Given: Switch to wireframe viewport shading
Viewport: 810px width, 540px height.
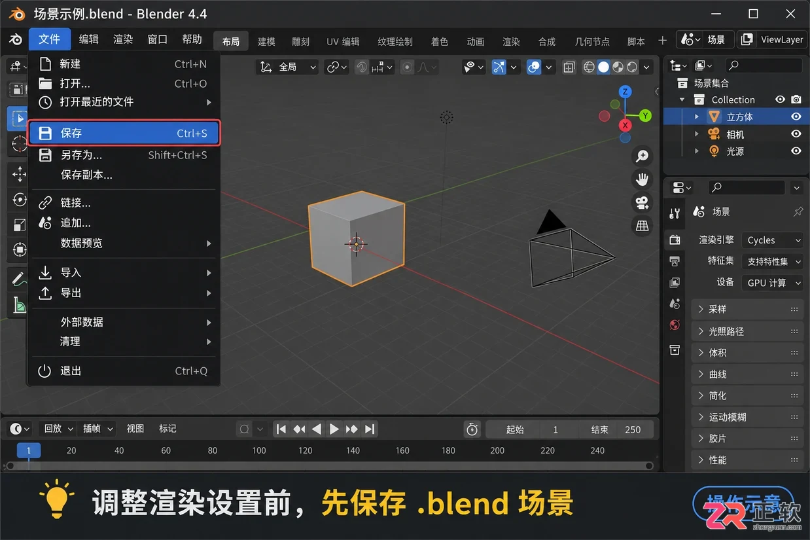Looking at the screenshot, I should pos(589,67).
